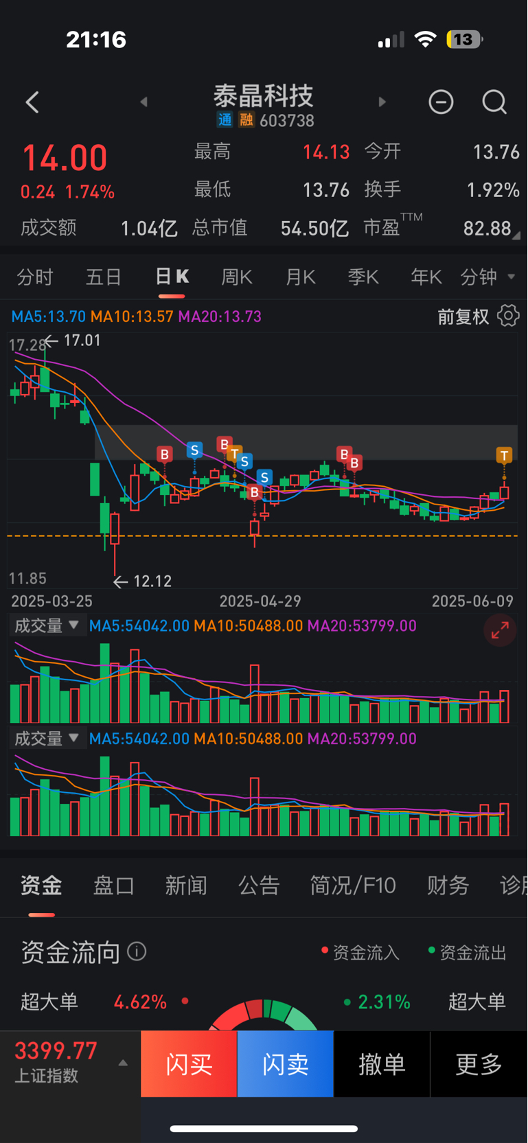Screen dimensions: 528x1143
Task: Tap the orange T marker at chart right edge
Action: pyautogui.click(x=504, y=455)
